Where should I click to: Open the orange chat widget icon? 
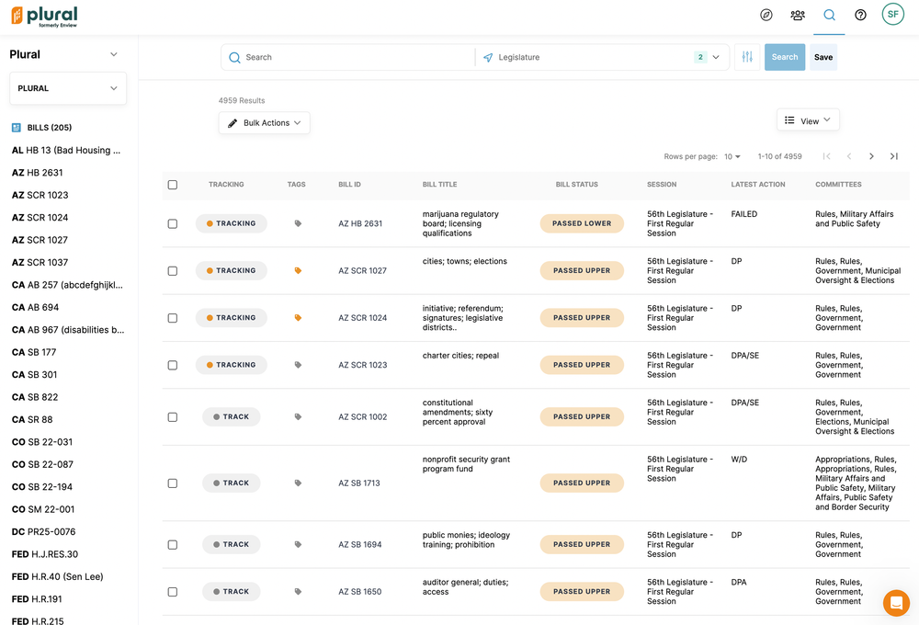click(895, 603)
